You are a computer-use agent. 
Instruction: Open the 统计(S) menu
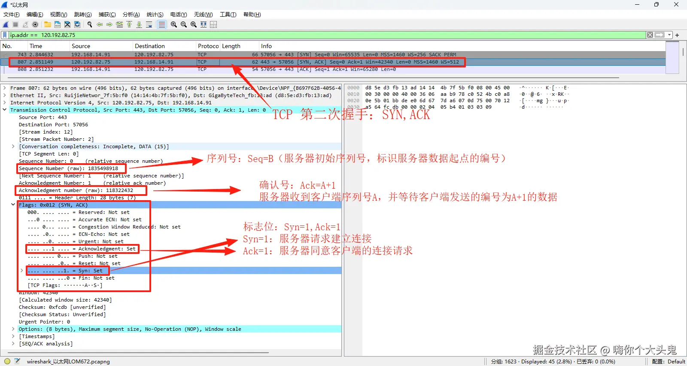point(155,15)
